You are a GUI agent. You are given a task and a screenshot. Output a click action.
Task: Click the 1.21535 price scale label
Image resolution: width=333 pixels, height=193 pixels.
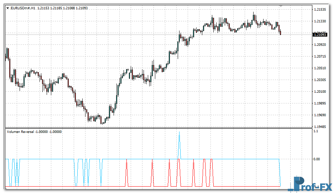[x=319, y=10]
